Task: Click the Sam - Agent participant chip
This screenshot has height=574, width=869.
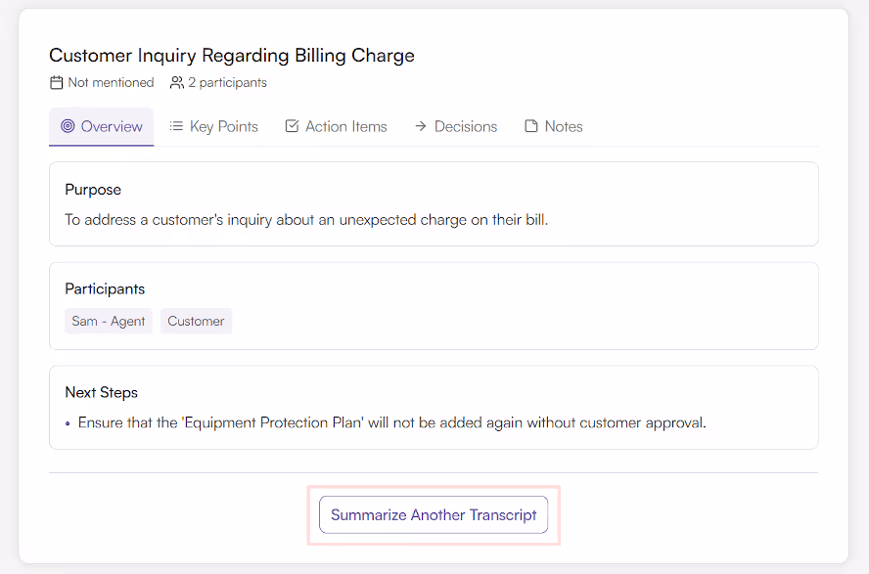Action: pyautogui.click(x=109, y=321)
